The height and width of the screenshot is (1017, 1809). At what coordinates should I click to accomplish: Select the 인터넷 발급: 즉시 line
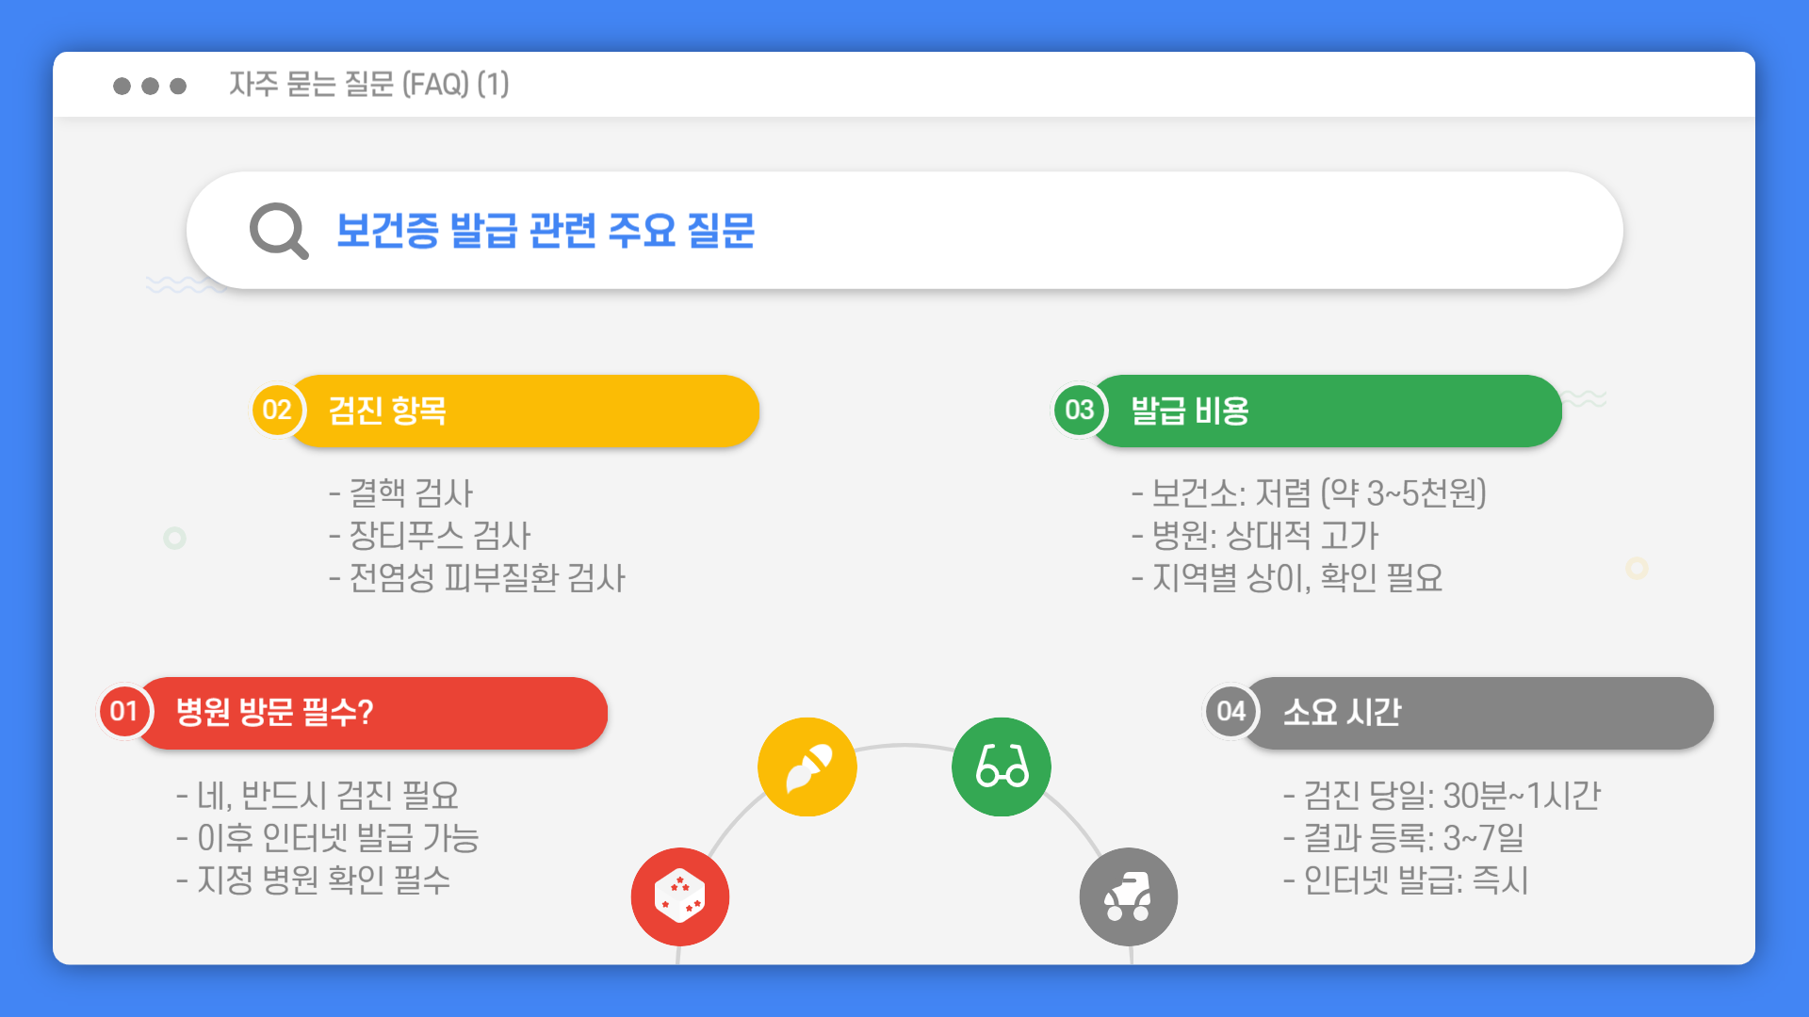pos(1406,880)
